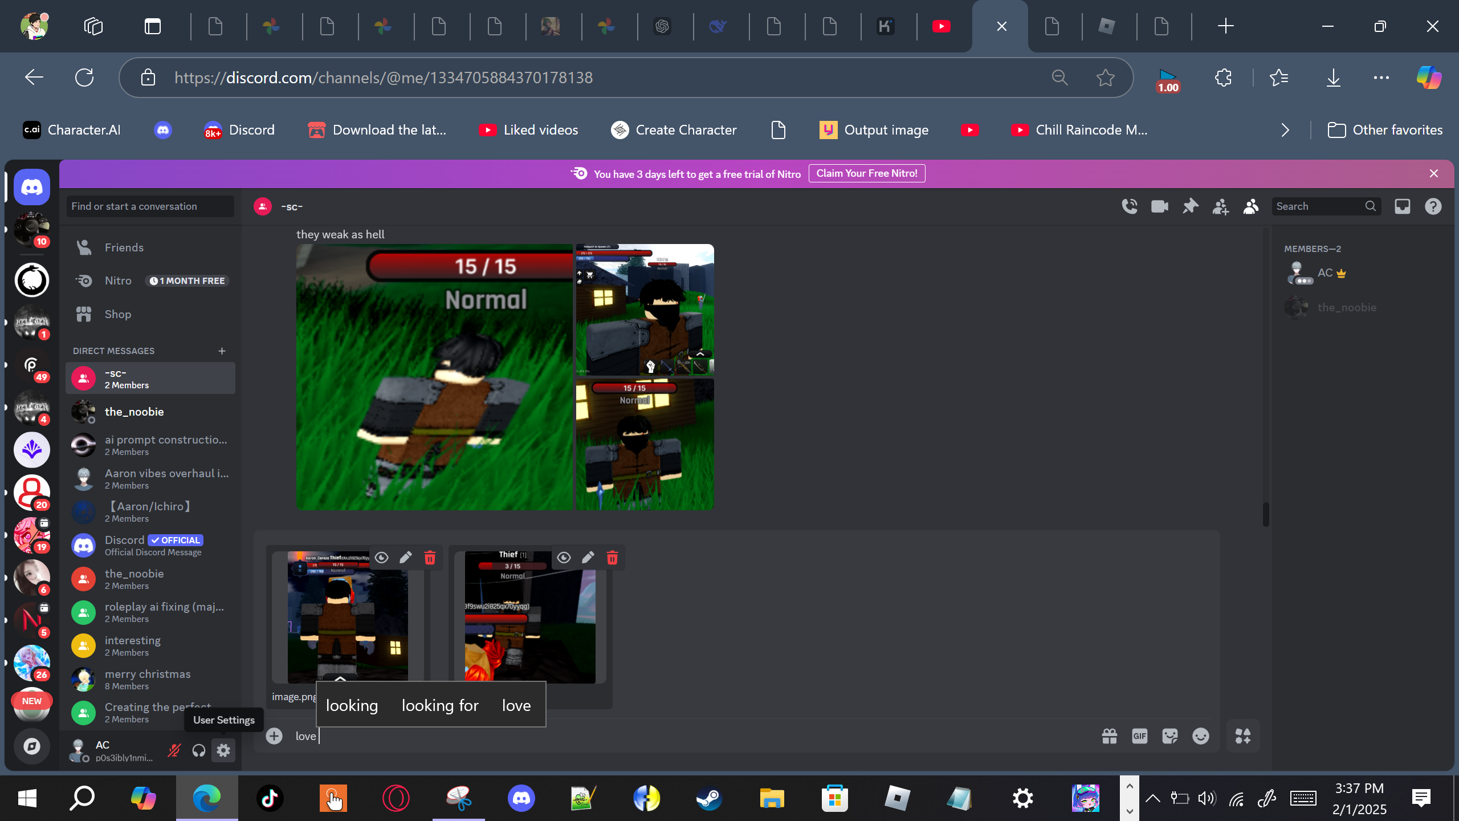Start a voice call with -sc-
This screenshot has height=821, width=1459.
coord(1129,206)
